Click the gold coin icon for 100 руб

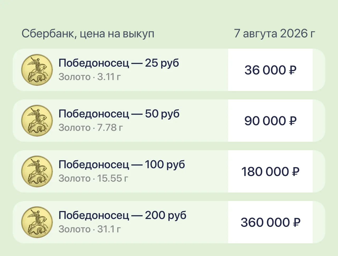click(x=37, y=171)
